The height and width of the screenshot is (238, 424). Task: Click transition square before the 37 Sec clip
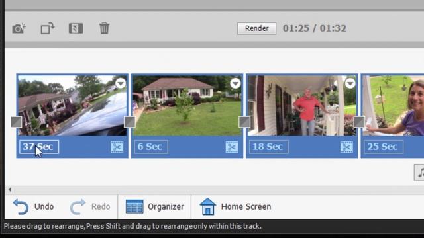tap(16, 122)
